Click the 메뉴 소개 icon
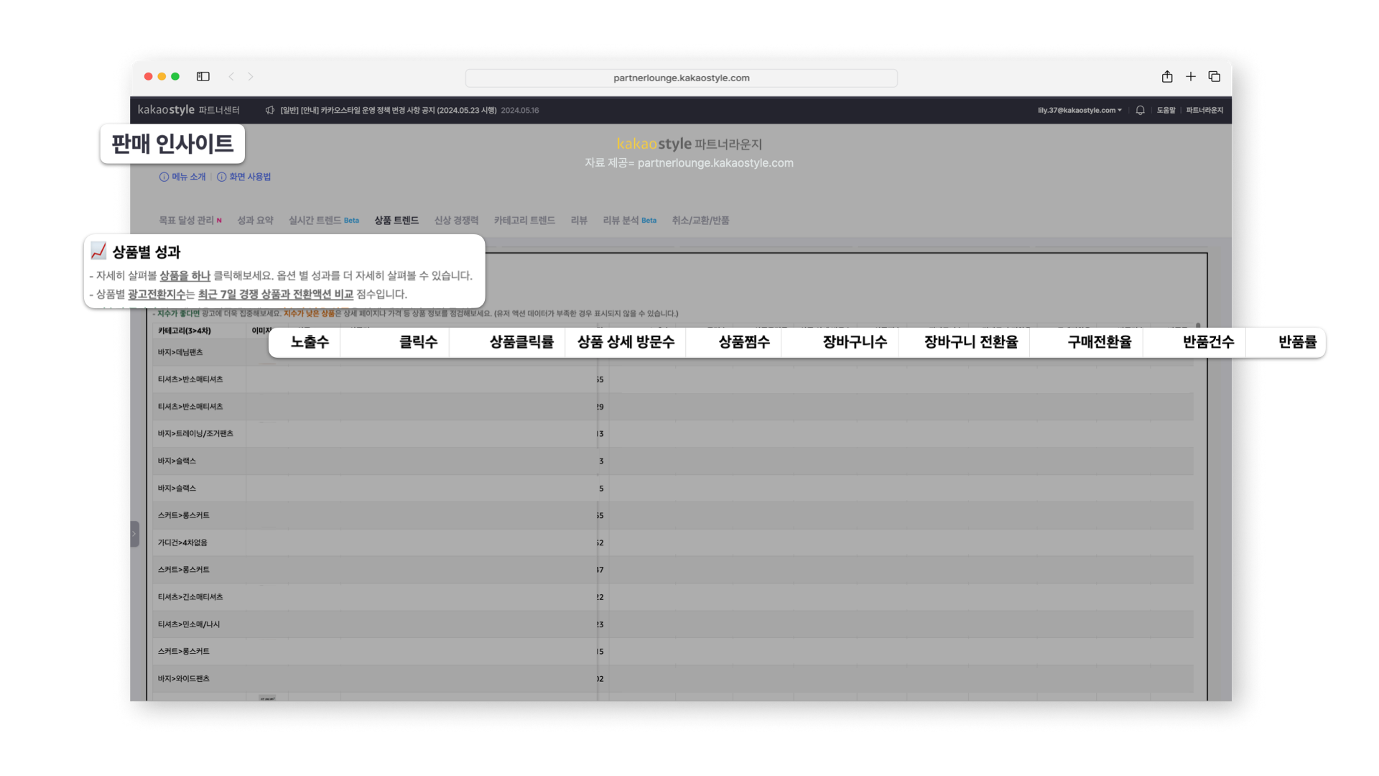The height and width of the screenshot is (776, 1379). (x=164, y=177)
